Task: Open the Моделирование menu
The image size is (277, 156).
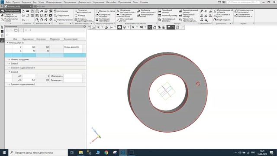Action: pos(54,2)
